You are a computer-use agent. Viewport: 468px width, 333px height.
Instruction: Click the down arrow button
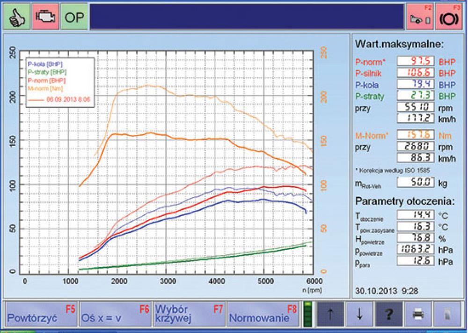[359, 314]
